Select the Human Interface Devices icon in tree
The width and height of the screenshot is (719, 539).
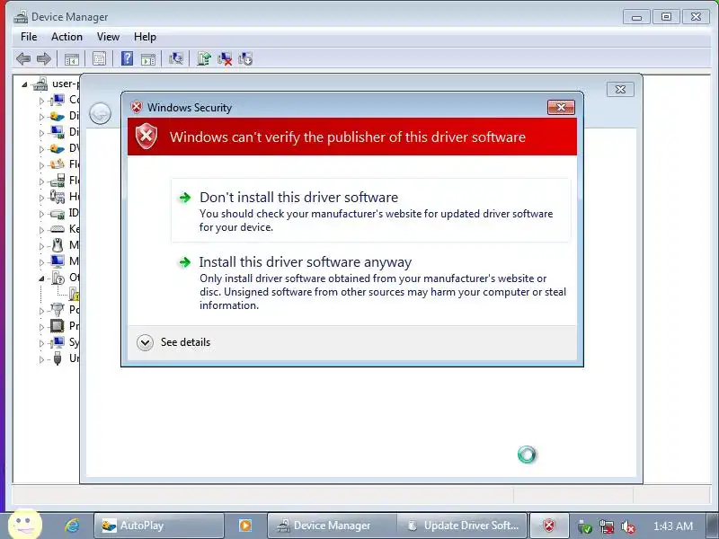57,197
